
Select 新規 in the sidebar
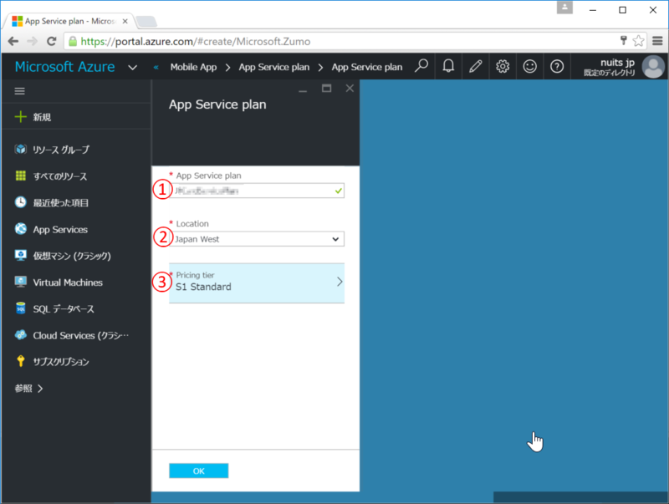42,117
